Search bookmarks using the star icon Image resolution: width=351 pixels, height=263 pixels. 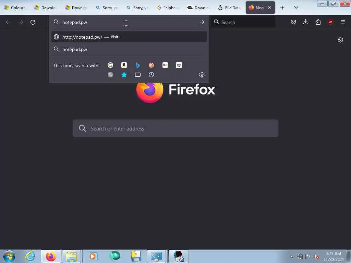pyautogui.click(x=124, y=75)
